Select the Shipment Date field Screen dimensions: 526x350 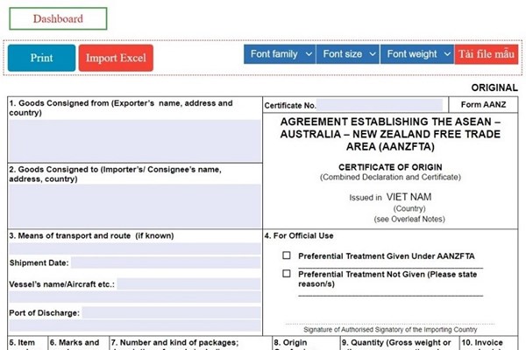pos(165,262)
